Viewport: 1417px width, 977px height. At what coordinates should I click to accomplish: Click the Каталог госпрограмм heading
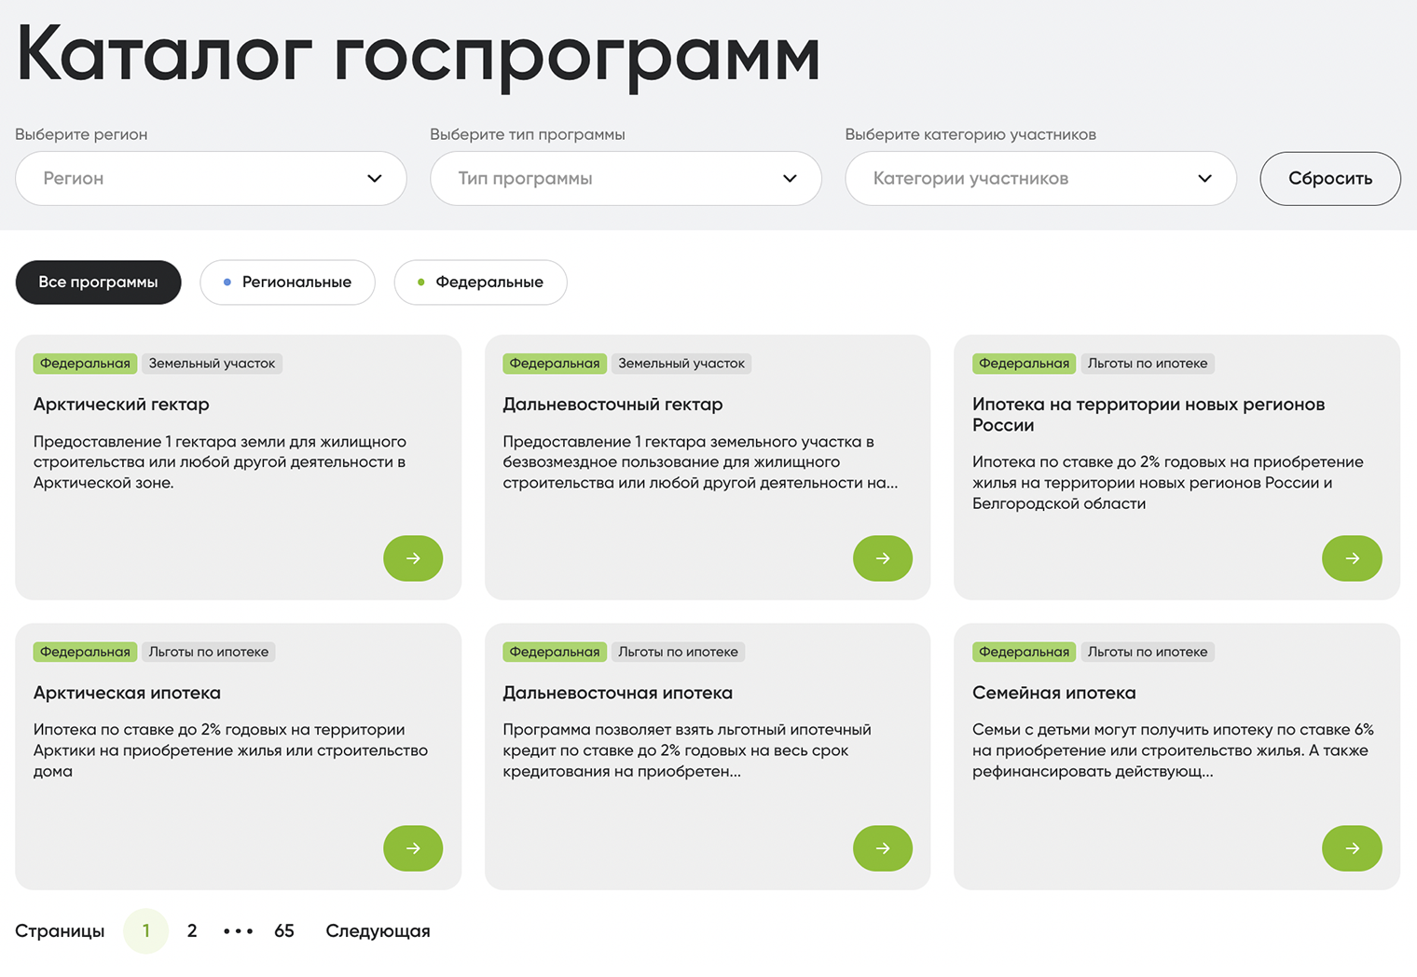[x=418, y=55]
